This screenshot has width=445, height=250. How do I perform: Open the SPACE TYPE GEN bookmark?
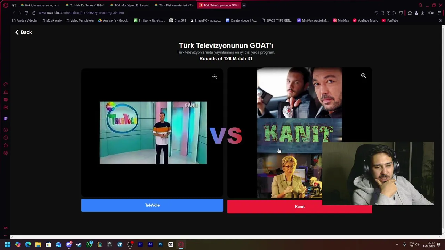(277, 20)
